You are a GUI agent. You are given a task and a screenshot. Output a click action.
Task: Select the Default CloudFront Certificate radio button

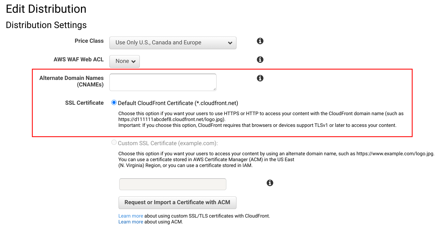pos(114,103)
